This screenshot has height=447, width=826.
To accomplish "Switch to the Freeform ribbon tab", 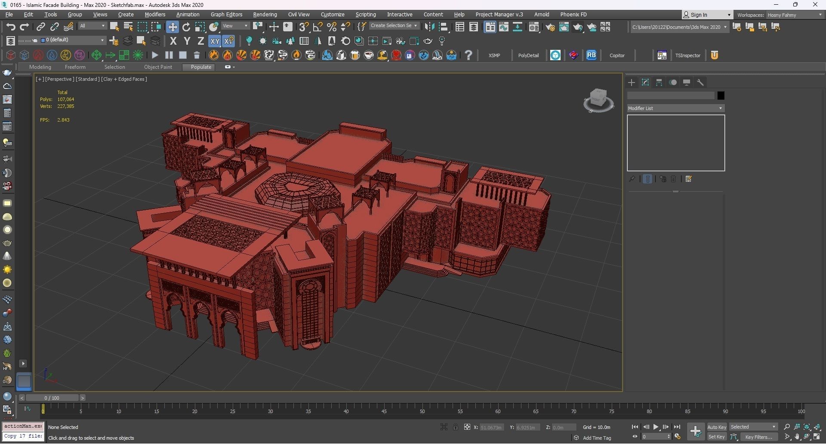I will pos(75,67).
